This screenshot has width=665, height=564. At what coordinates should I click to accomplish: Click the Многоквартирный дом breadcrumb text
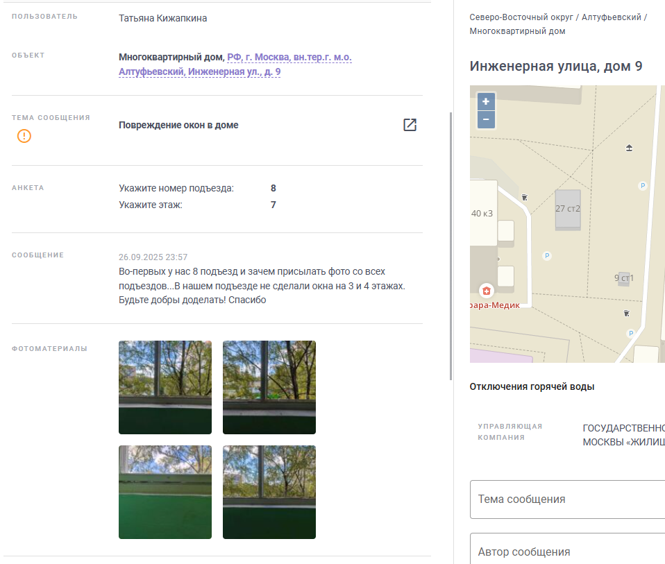pos(517,31)
